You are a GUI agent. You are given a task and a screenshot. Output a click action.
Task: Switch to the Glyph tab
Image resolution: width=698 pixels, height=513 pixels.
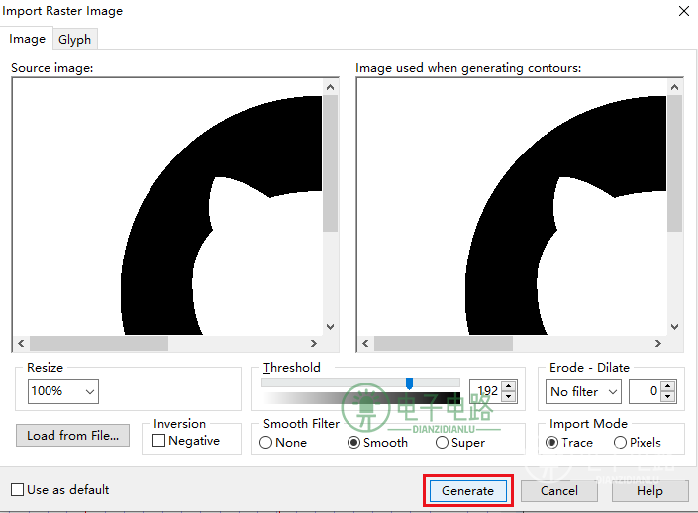(x=74, y=40)
